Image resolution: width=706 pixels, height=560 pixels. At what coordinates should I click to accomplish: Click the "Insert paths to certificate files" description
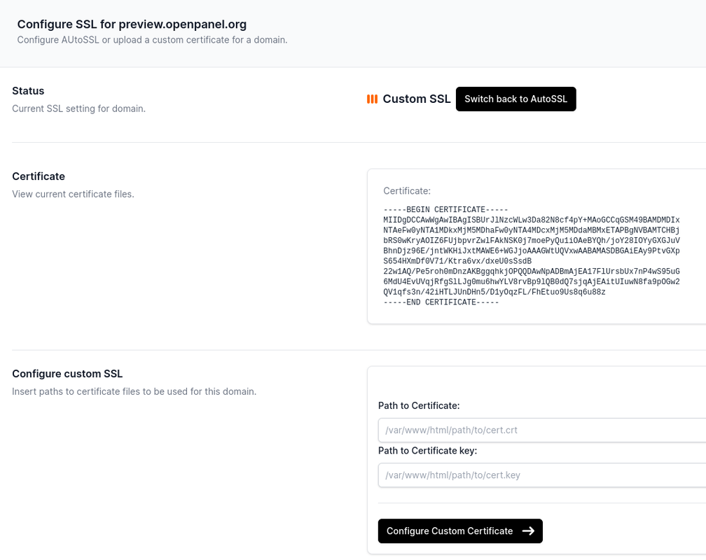[x=134, y=391]
